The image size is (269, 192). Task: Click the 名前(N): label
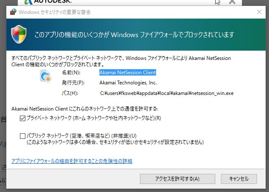point(71,73)
